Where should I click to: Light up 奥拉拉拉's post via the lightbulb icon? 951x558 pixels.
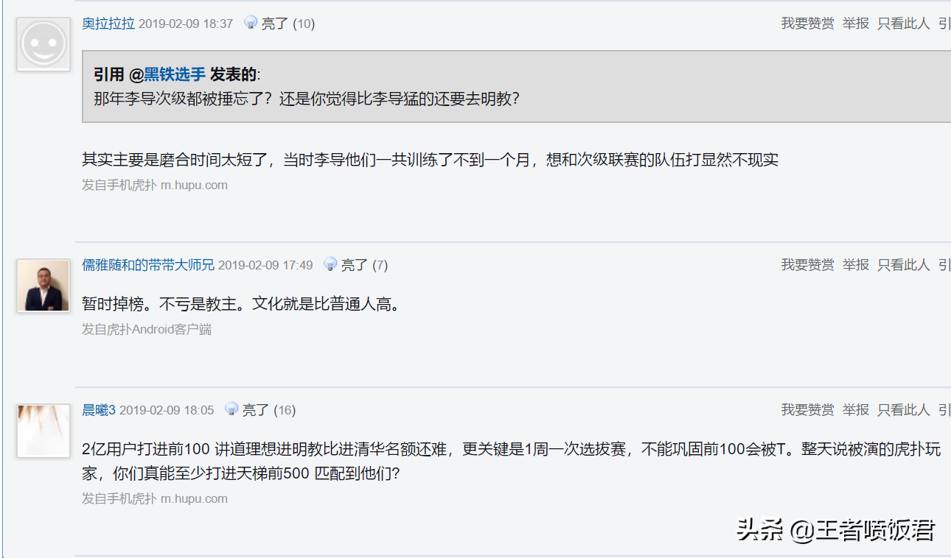[x=249, y=23]
